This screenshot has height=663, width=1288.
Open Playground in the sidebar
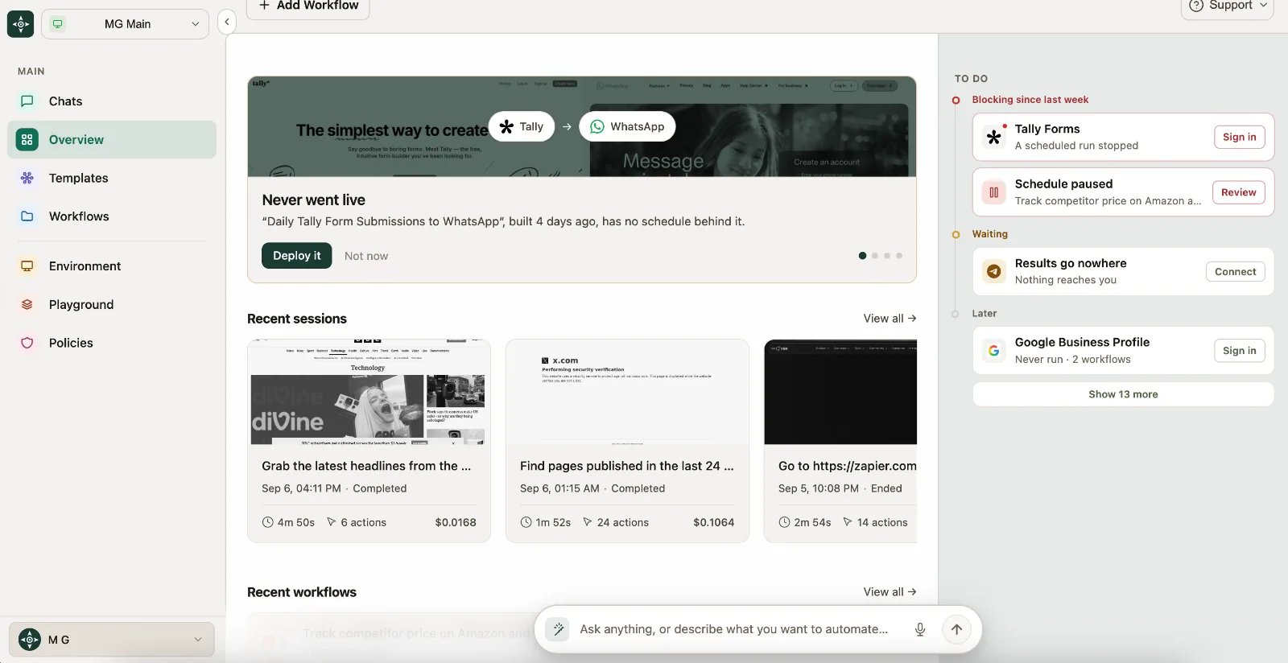pyautogui.click(x=112, y=305)
